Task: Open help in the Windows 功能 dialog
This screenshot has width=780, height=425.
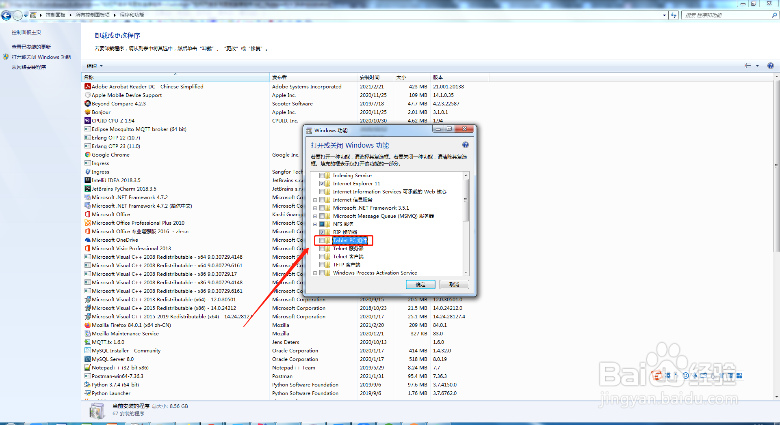Action: 466,145
